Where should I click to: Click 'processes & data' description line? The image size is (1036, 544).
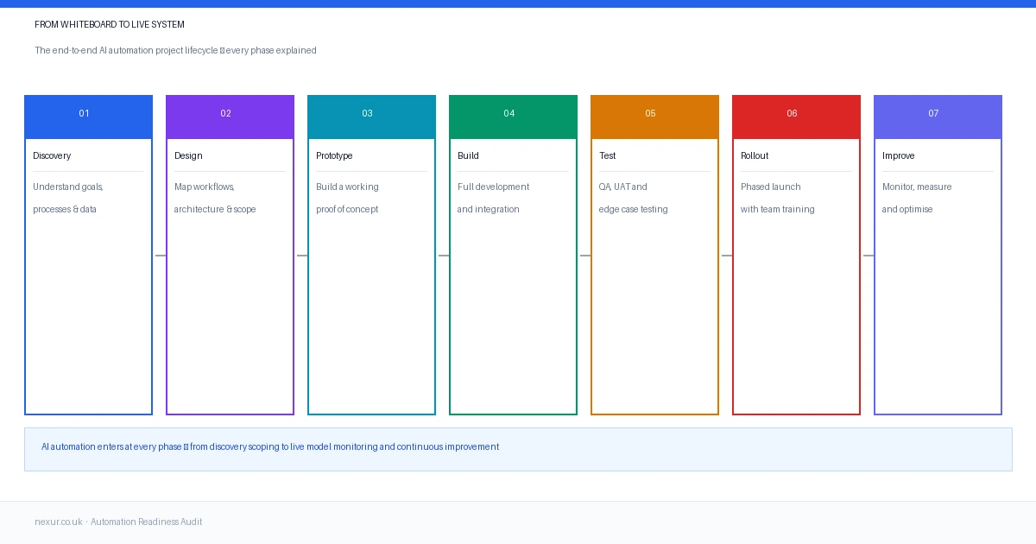point(65,210)
